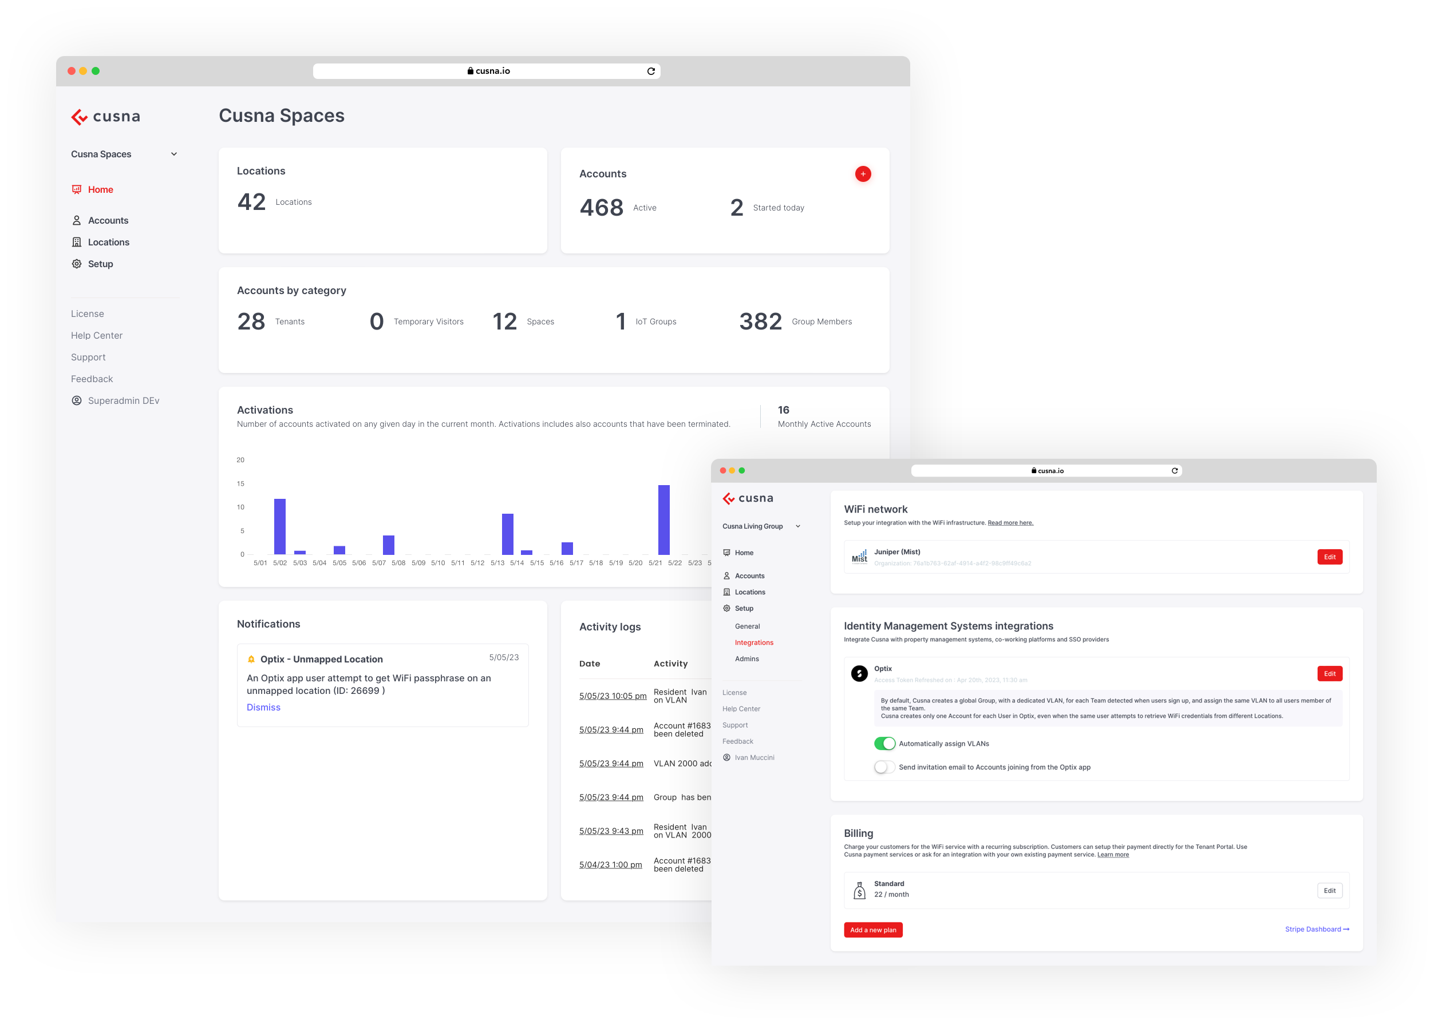Toggle Automatically assign VLANs switch
The image size is (1434, 1024).
pyautogui.click(x=884, y=744)
